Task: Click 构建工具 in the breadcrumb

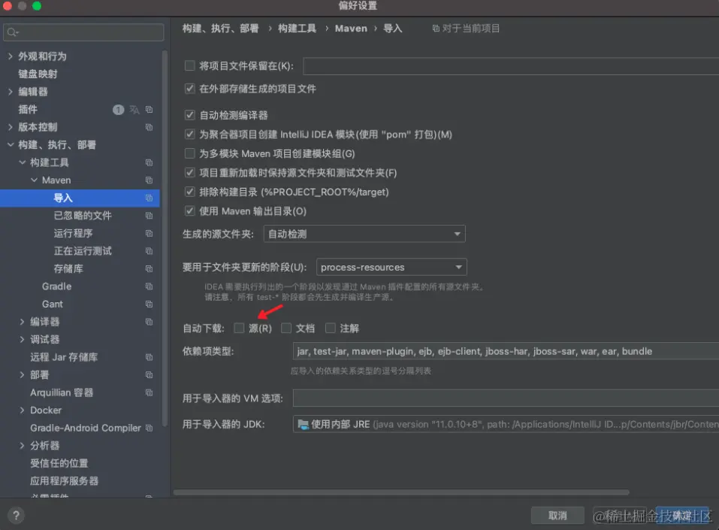Action: [297, 29]
